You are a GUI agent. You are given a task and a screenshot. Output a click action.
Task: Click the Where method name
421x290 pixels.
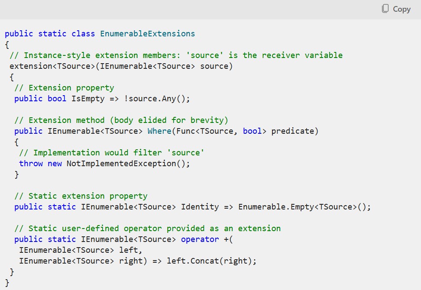coord(160,131)
